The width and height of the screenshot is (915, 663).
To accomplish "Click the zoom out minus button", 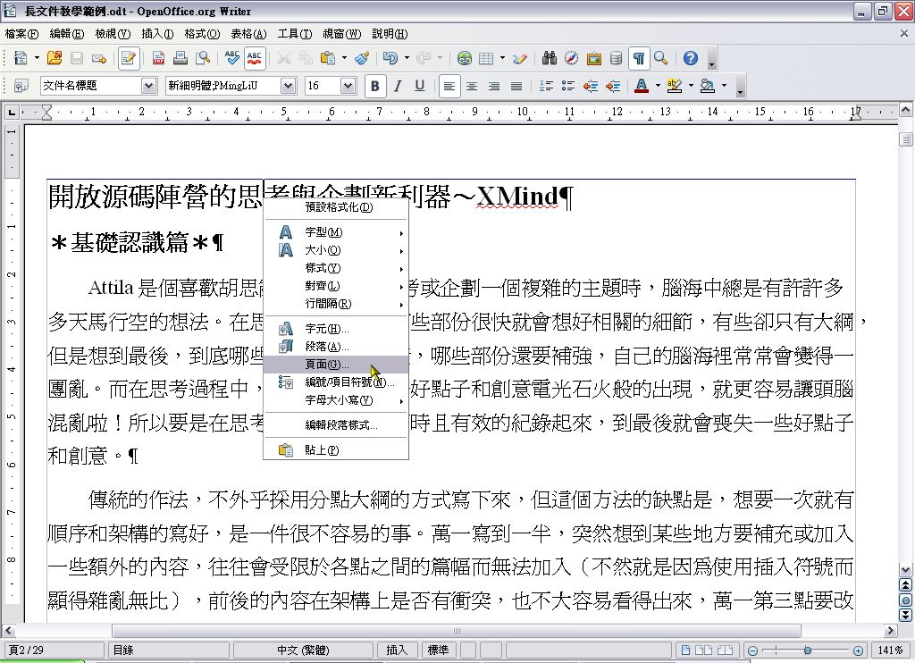I will click(x=752, y=650).
